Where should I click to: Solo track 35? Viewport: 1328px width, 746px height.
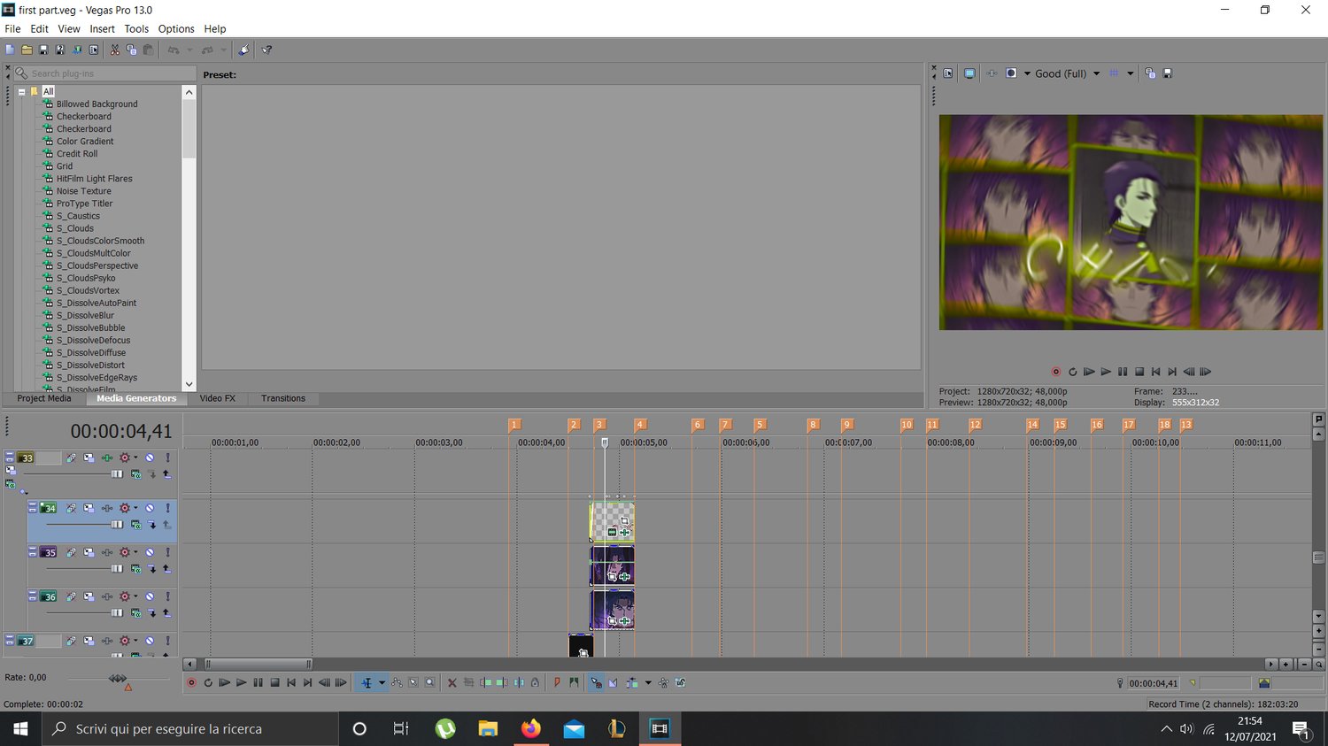[x=167, y=552]
